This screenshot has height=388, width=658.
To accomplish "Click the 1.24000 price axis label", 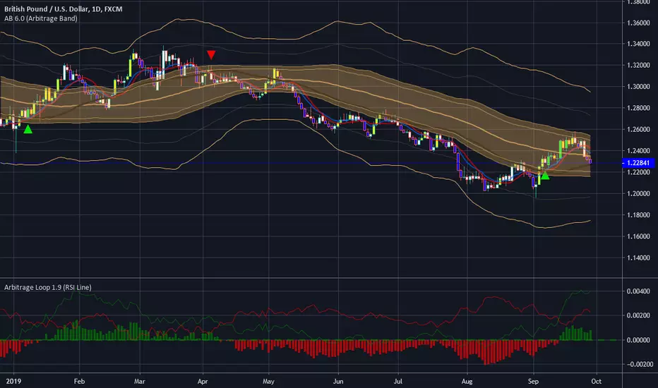I will 638,151.
